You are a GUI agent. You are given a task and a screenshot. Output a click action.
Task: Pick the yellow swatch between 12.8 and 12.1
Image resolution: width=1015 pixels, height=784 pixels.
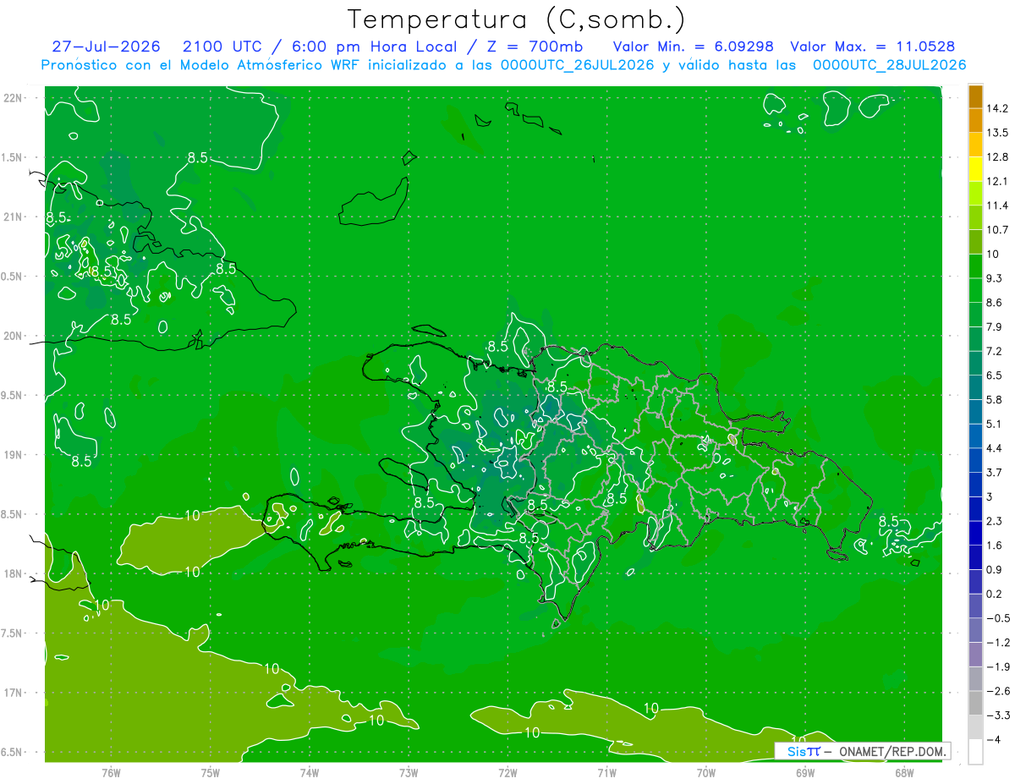click(975, 169)
